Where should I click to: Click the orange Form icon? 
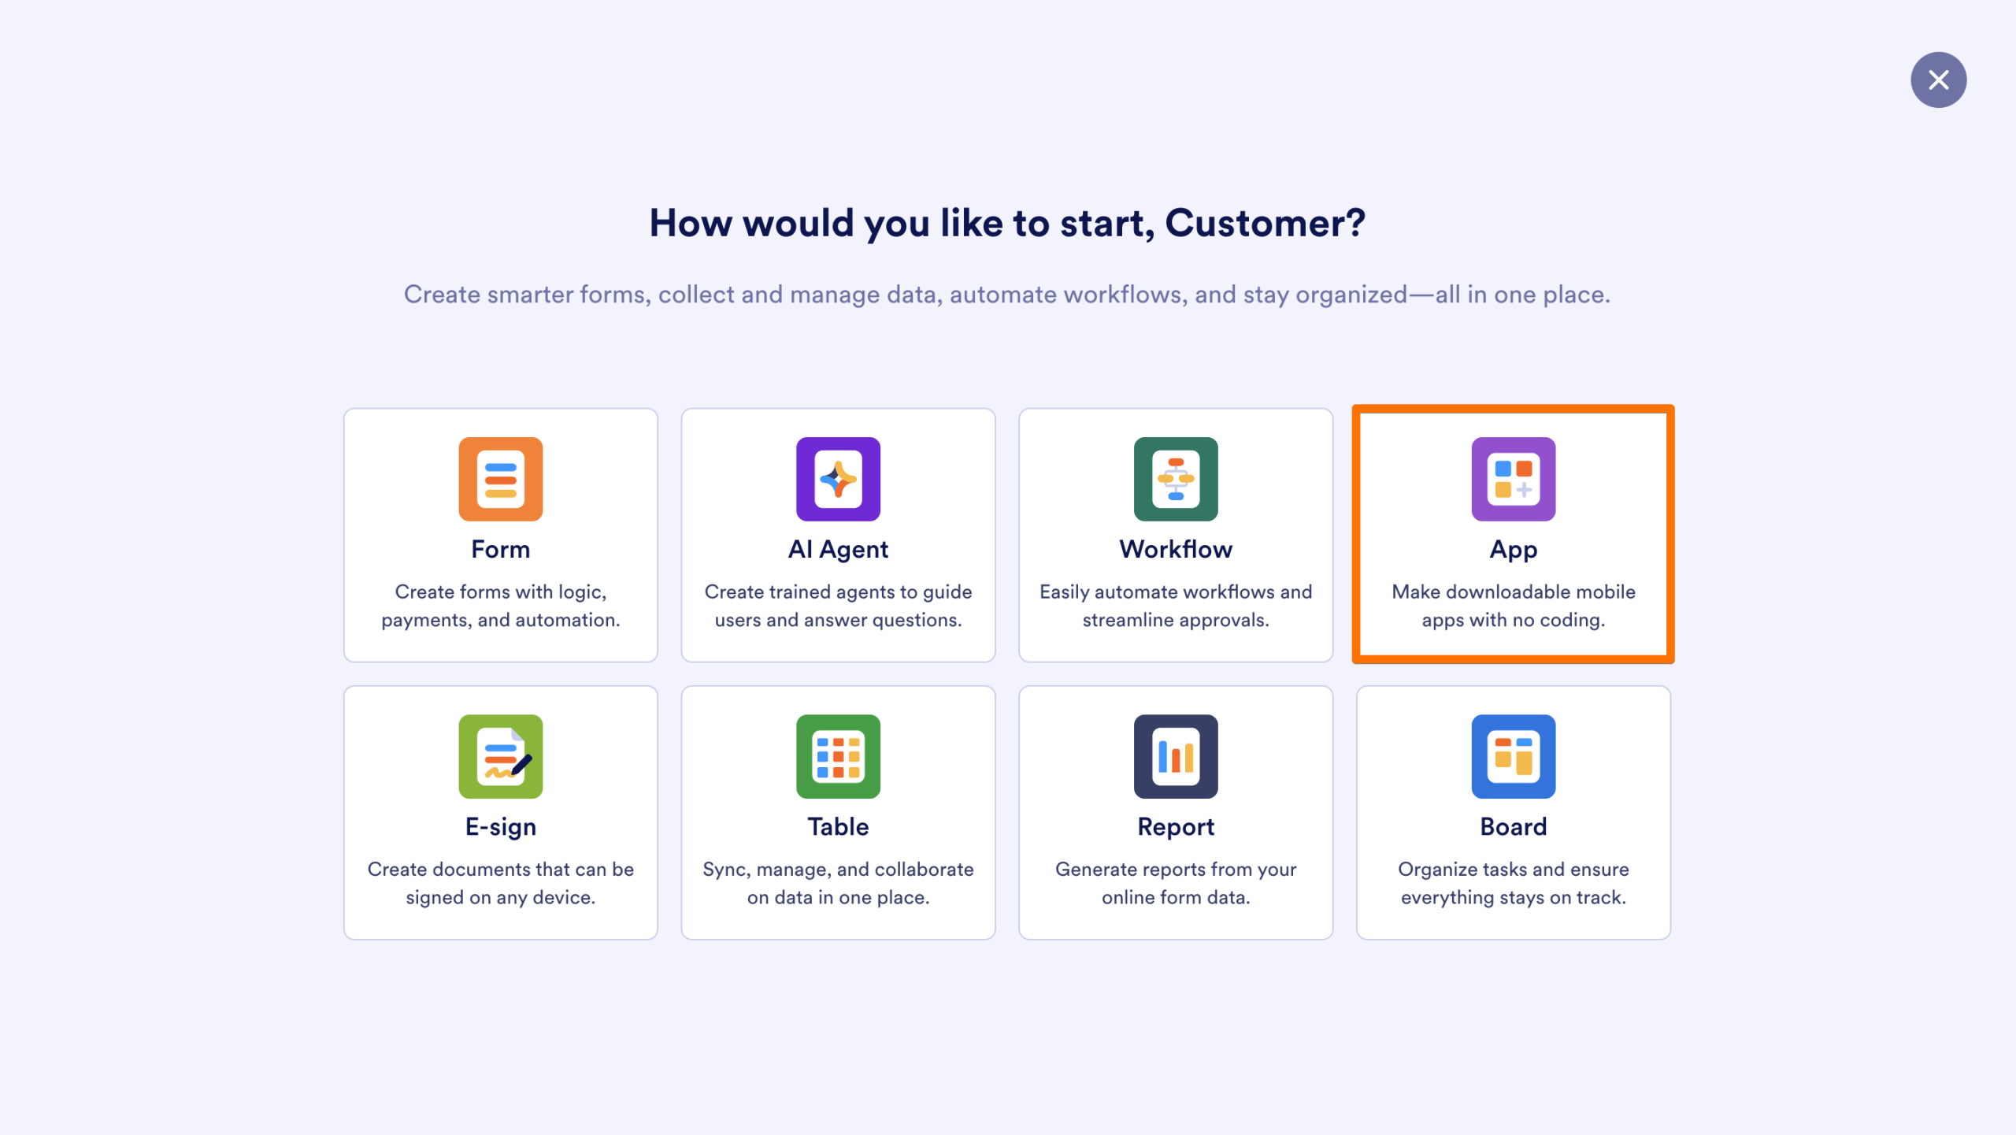501,479
